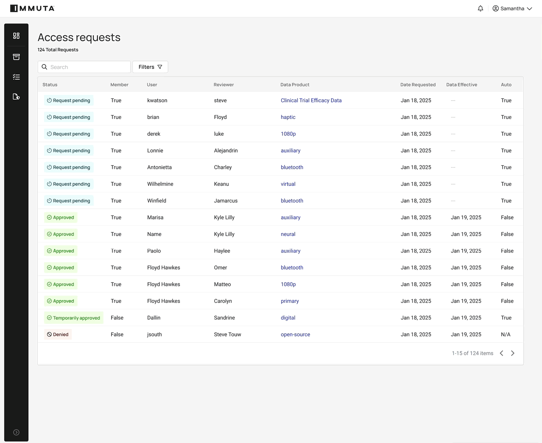
Task: Focus the Search input field
Action: [84, 67]
